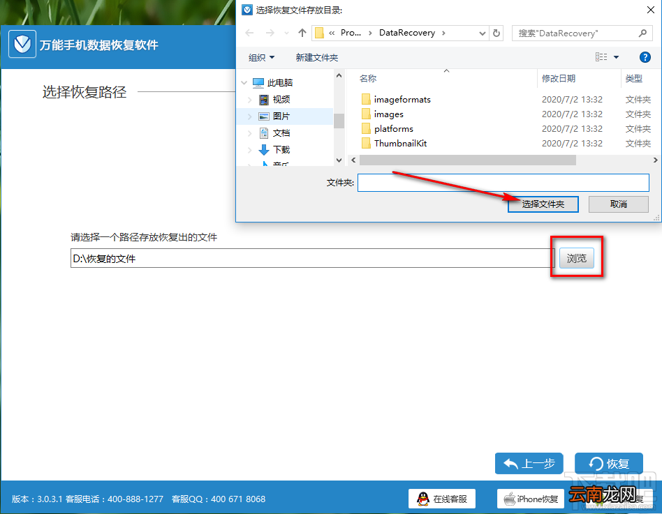
Task: Click navigation tree scroll down arrow
Action: (339, 160)
